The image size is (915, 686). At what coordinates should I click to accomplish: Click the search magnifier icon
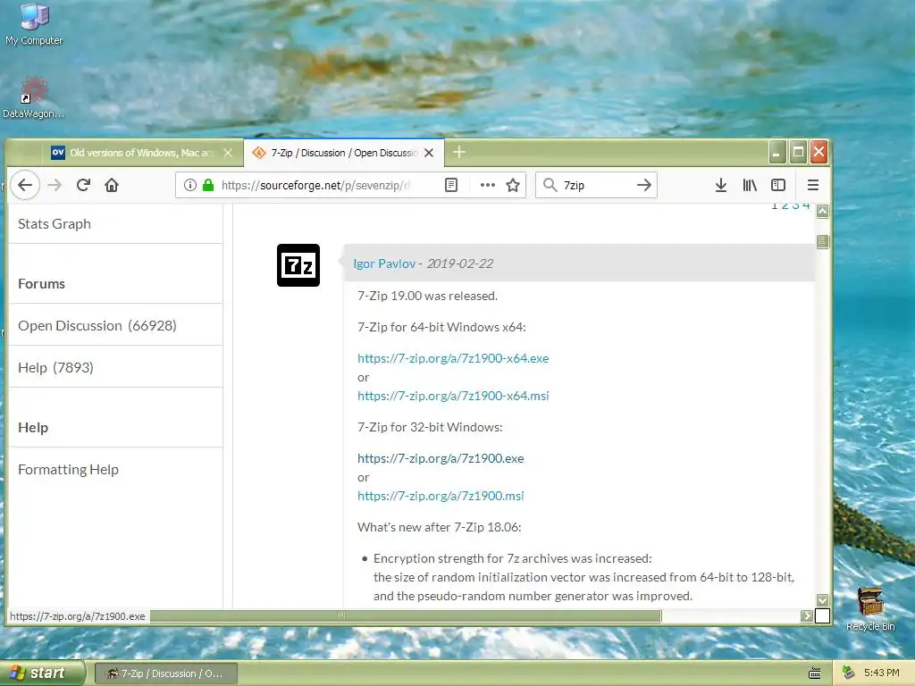click(550, 185)
